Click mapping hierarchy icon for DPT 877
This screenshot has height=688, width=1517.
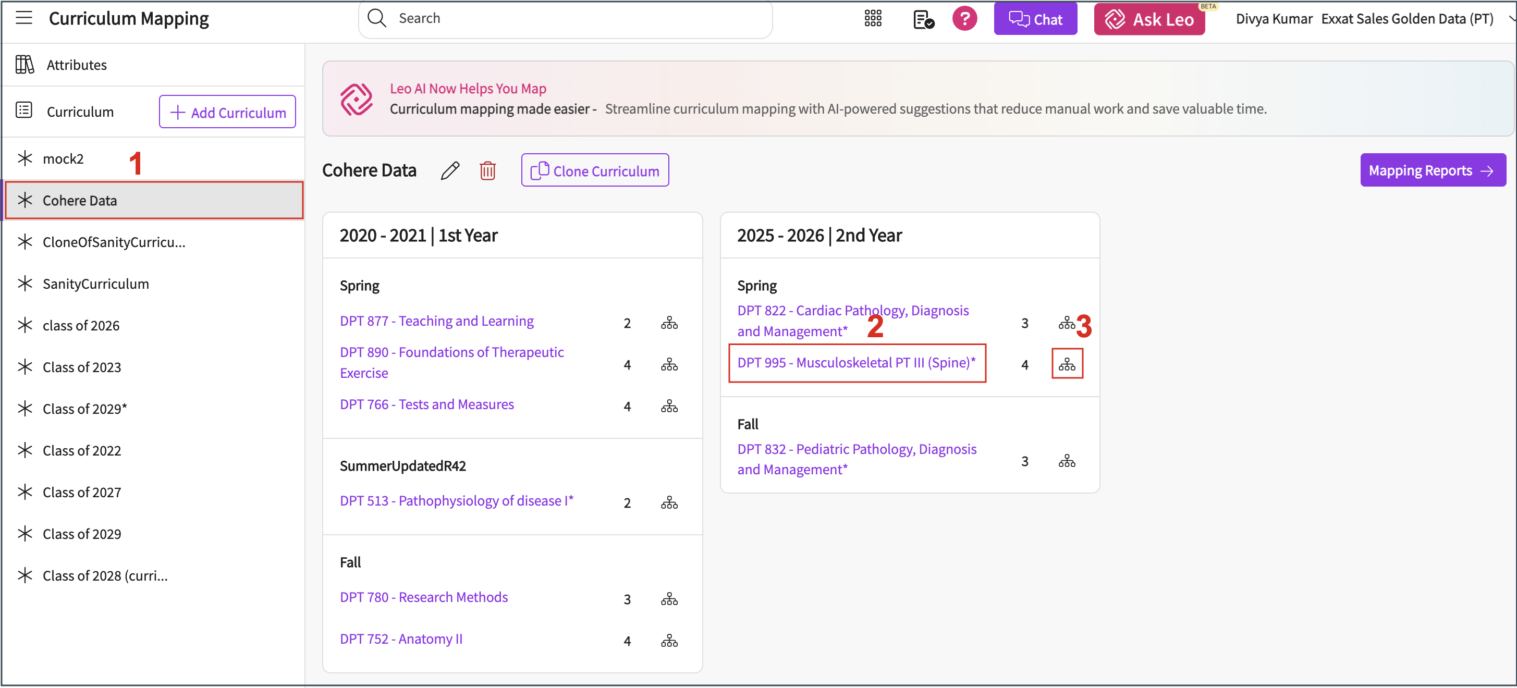(669, 323)
